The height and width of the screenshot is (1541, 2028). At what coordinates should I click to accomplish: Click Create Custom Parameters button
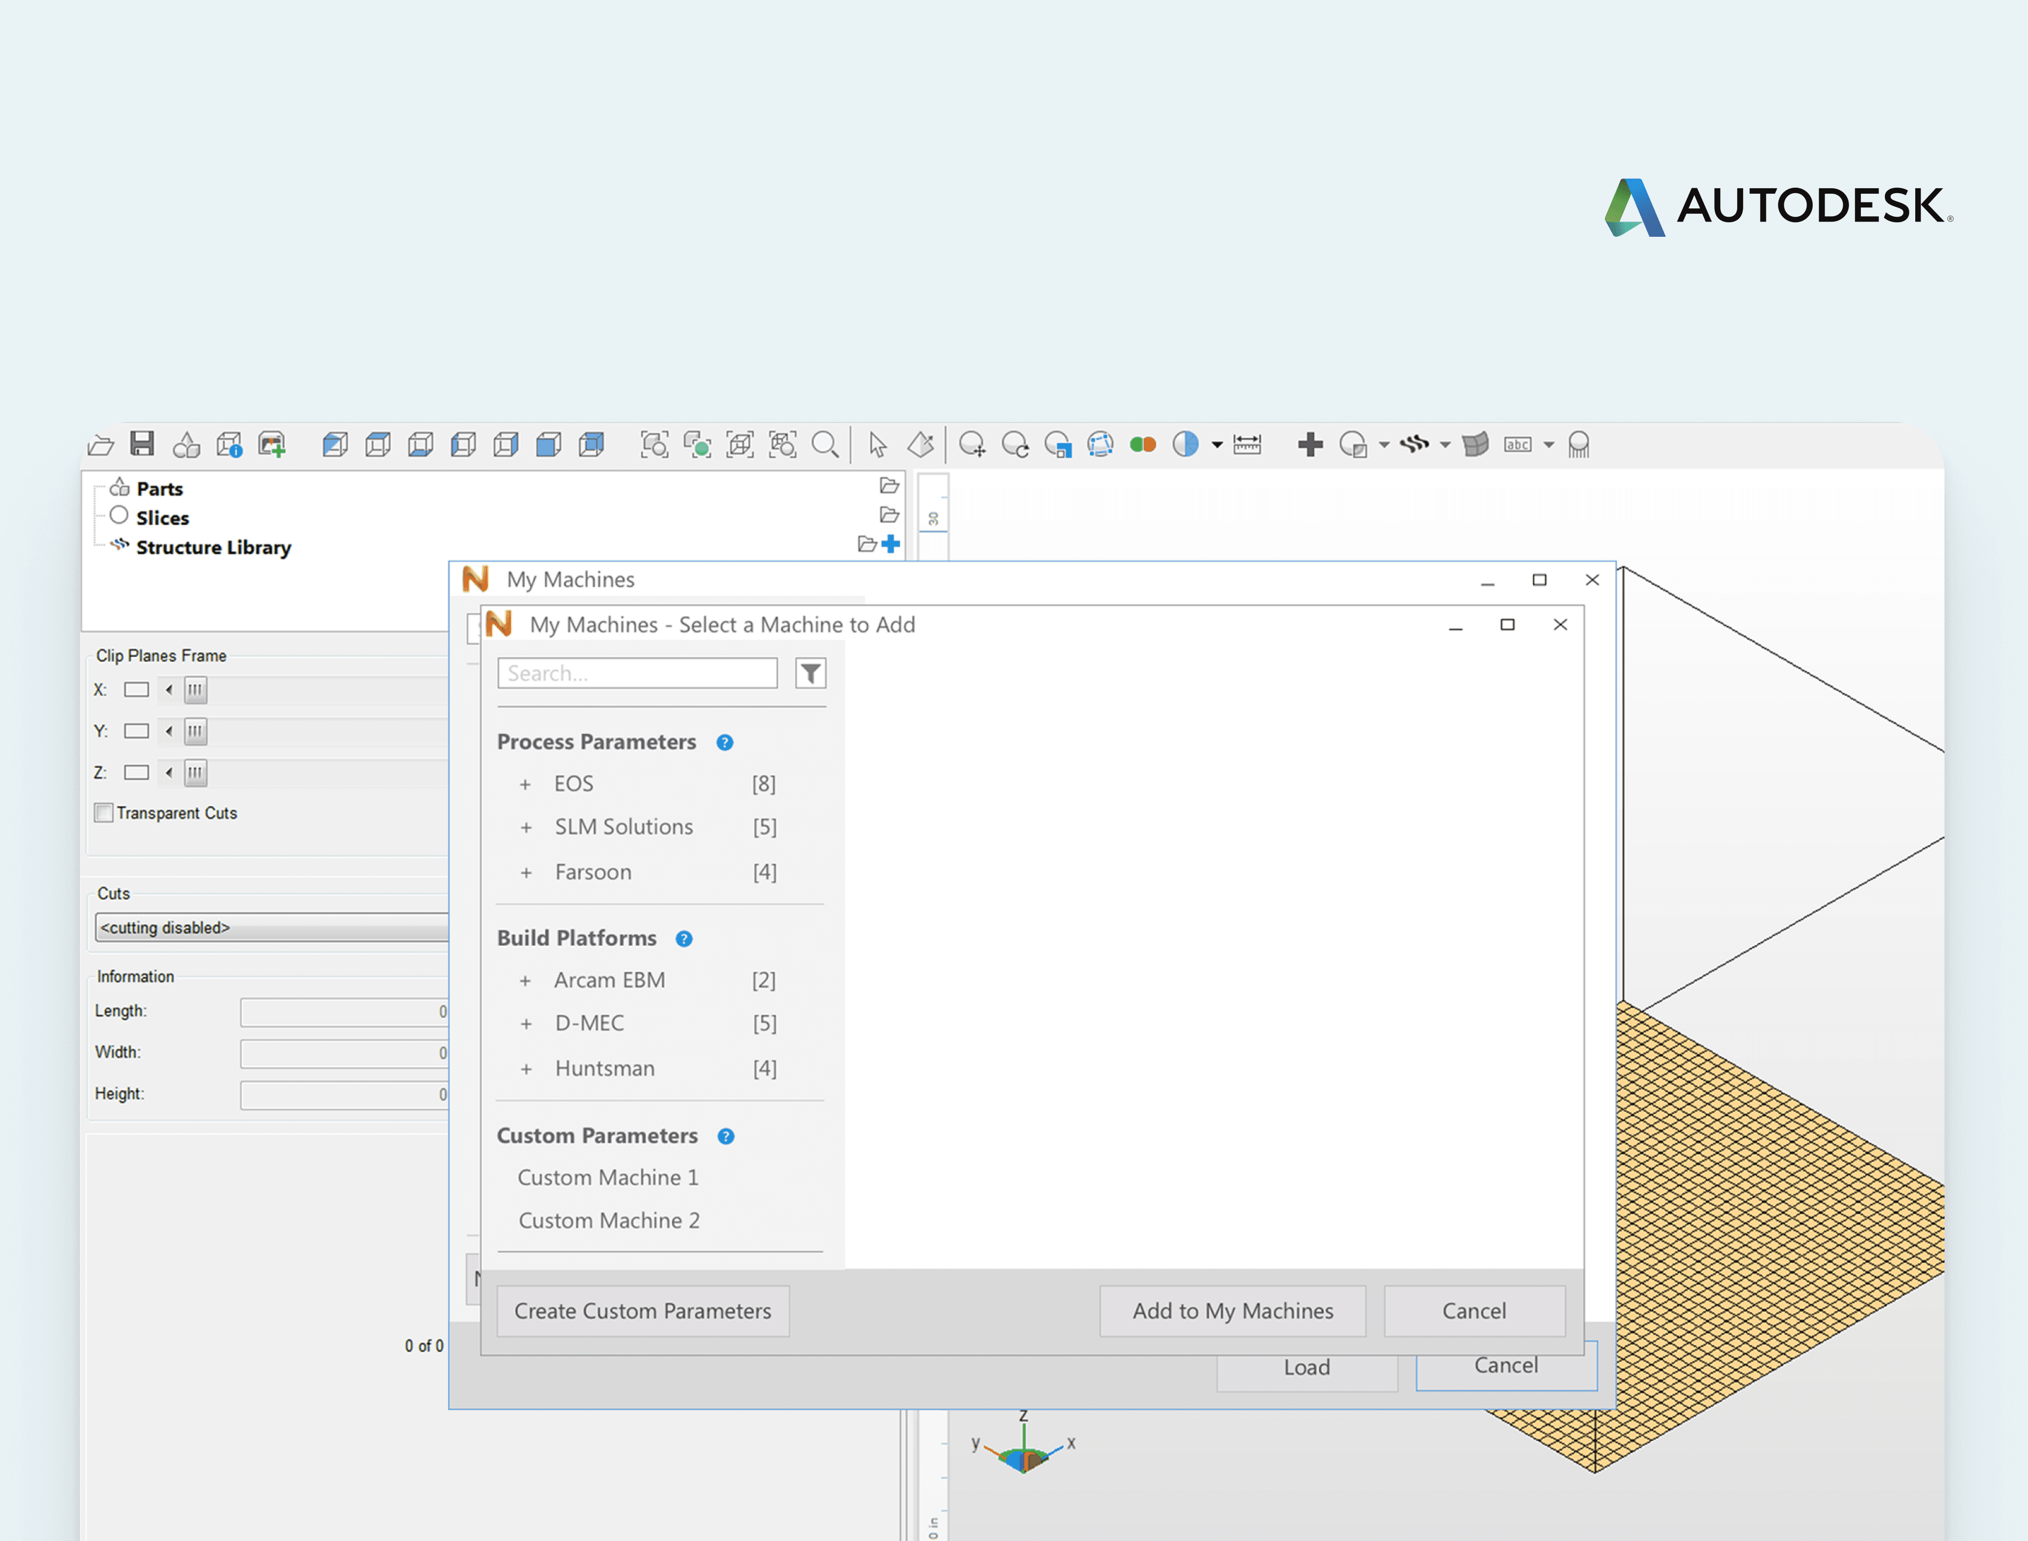(x=642, y=1311)
